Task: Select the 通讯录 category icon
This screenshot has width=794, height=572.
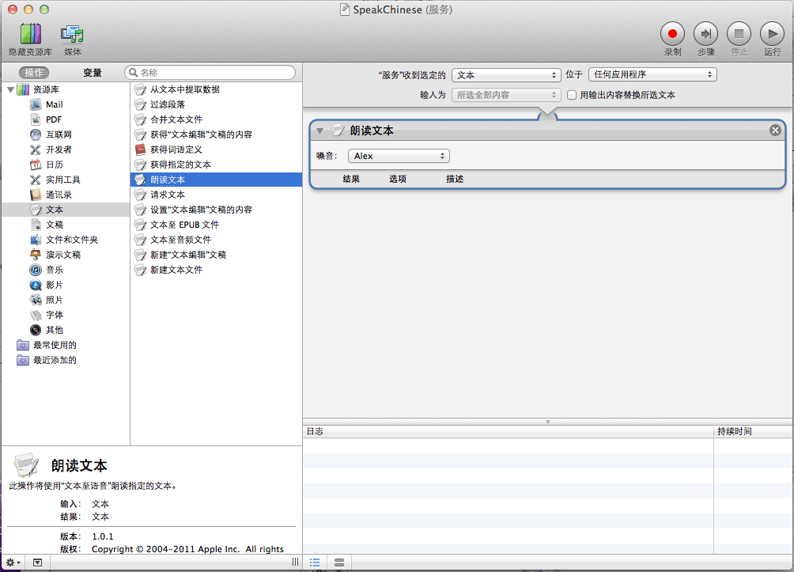Action: click(x=36, y=195)
